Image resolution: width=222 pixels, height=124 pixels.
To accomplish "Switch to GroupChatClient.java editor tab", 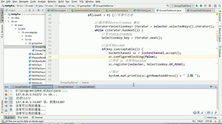I will point(200,10).
